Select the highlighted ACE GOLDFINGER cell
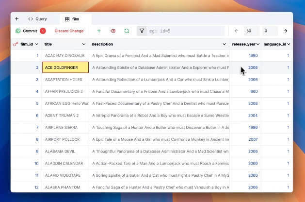This screenshot has height=202, width=305. [65, 67]
